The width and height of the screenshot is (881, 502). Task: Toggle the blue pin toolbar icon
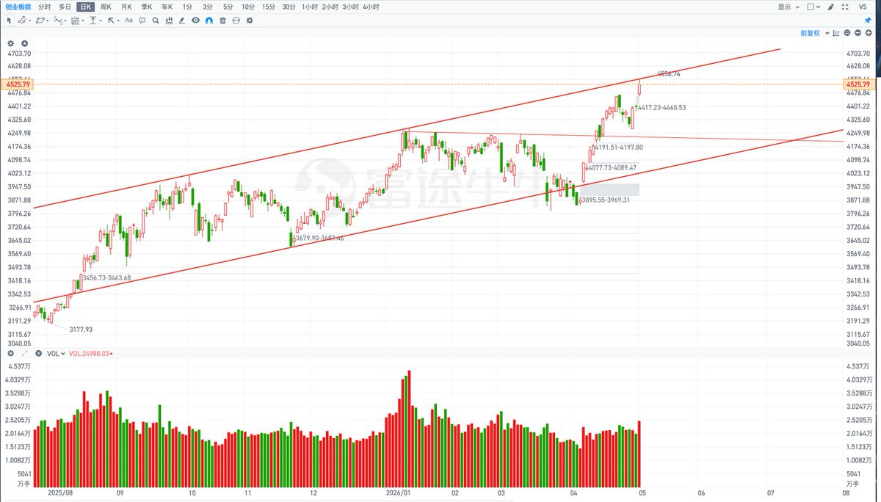(x=868, y=21)
